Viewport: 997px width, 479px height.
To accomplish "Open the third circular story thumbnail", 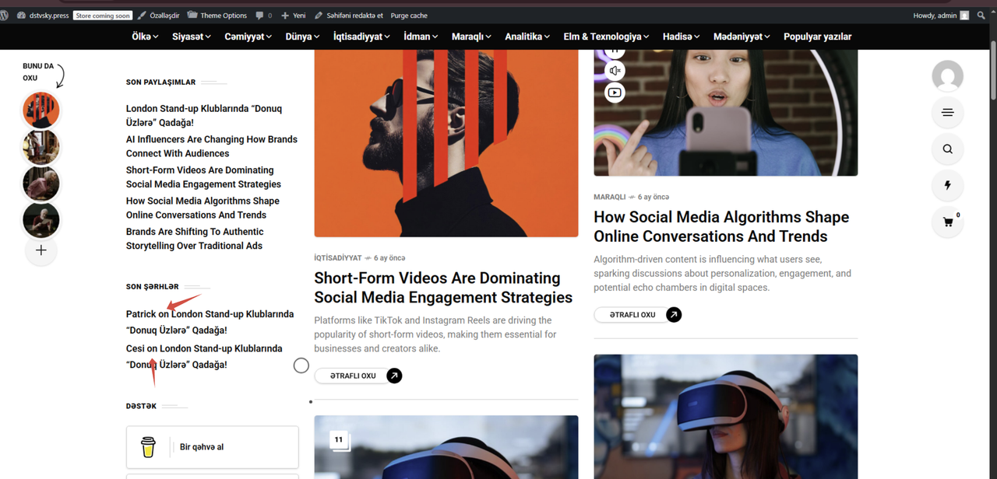I will pyautogui.click(x=41, y=184).
